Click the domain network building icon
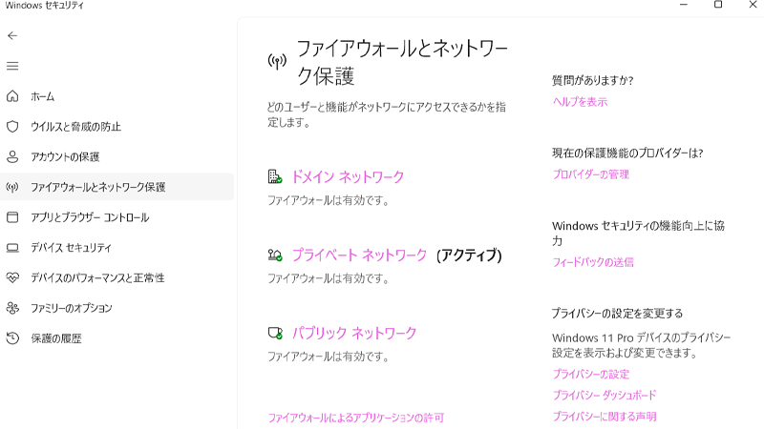 (x=275, y=176)
